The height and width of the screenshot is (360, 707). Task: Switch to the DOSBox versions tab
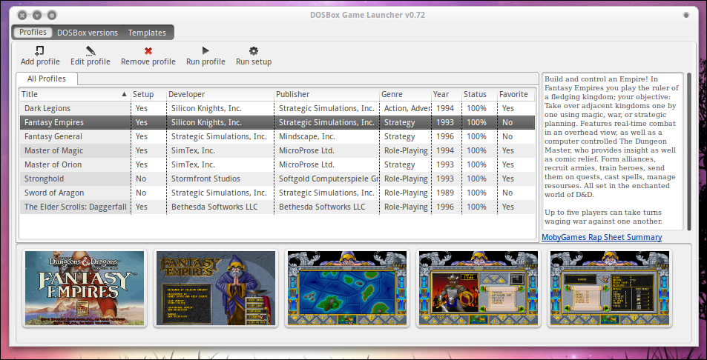88,33
